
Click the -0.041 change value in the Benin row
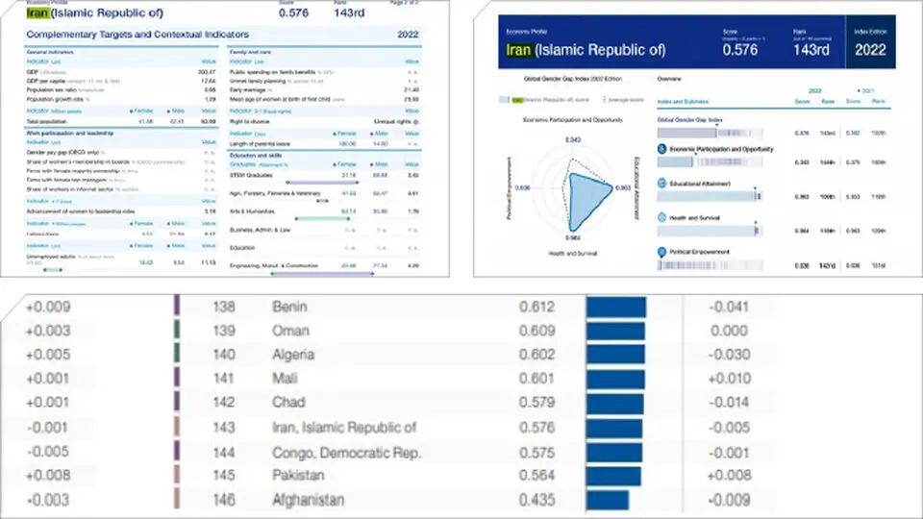point(730,307)
